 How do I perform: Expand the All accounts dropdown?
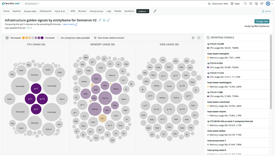32,4
